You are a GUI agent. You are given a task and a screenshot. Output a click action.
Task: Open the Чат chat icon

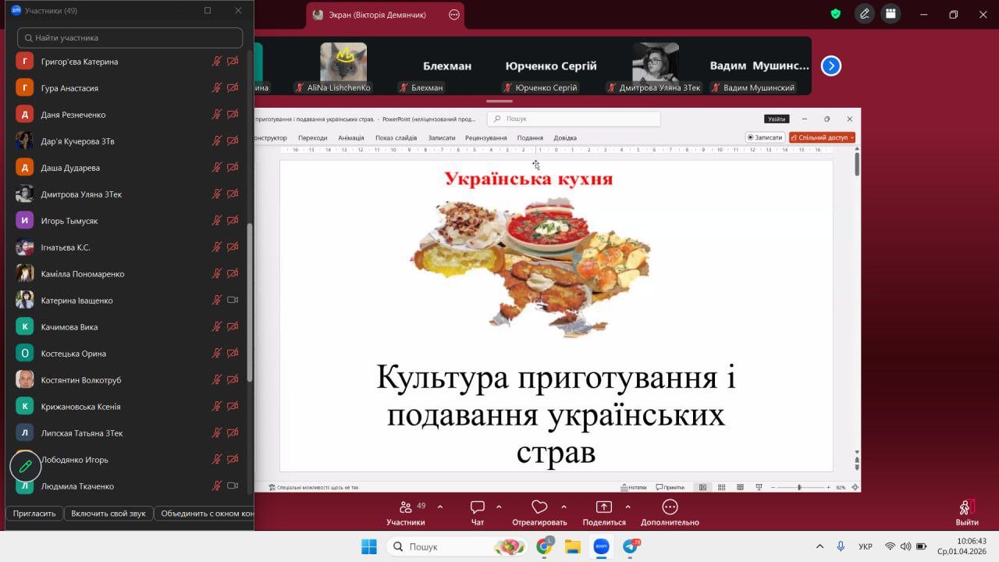(478, 507)
